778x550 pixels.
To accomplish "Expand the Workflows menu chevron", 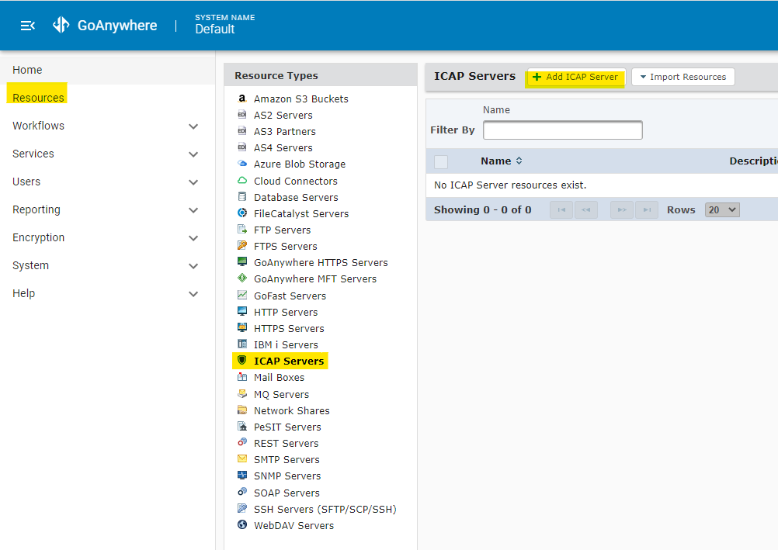I will [193, 126].
